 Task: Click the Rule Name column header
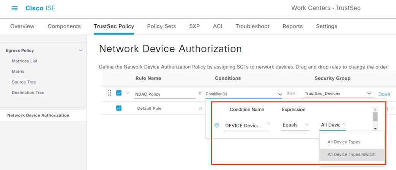click(x=148, y=78)
